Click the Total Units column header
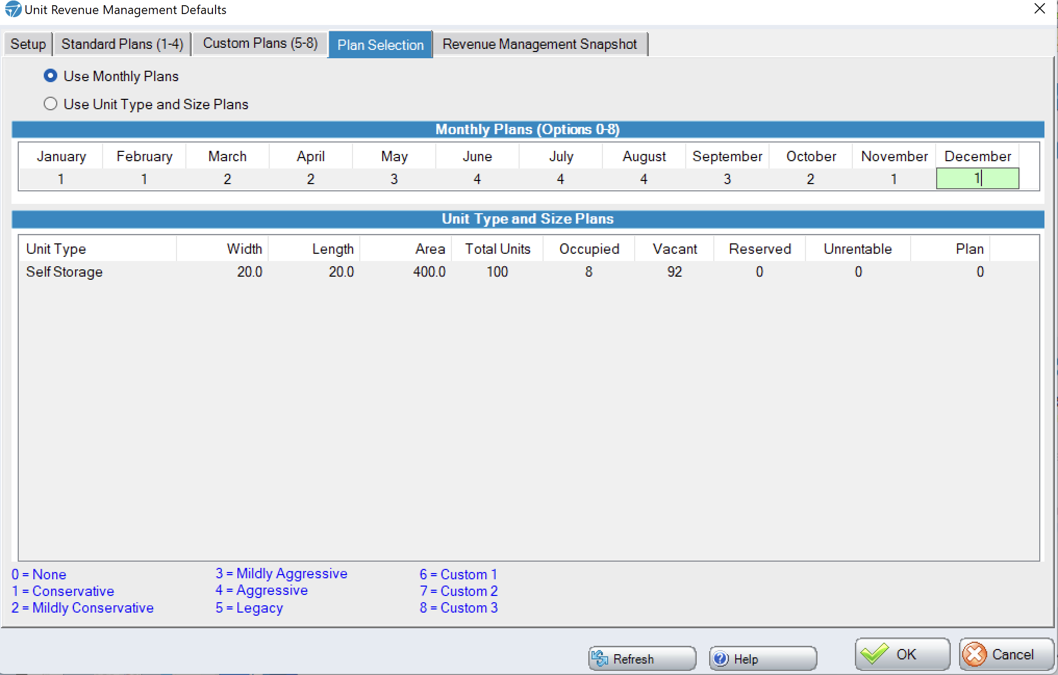The height and width of the screenshot is (675, 1058). click(x=497, y=249)
